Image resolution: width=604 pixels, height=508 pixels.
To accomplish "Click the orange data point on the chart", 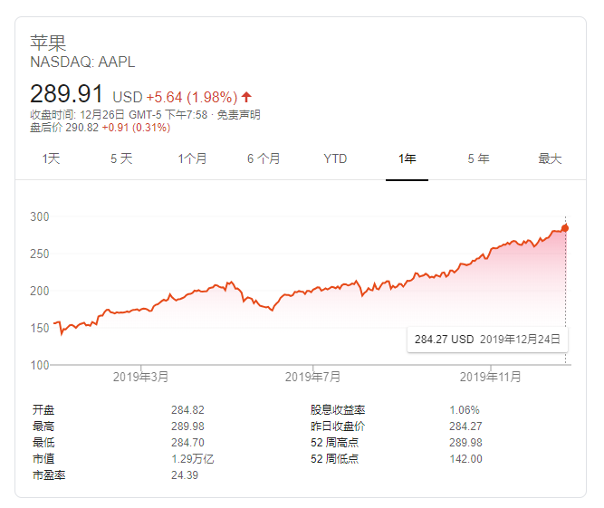I will (x=565, y=228).
